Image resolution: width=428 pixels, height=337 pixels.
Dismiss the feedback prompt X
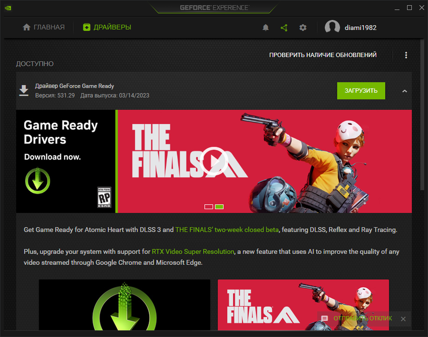pos(403,319)
